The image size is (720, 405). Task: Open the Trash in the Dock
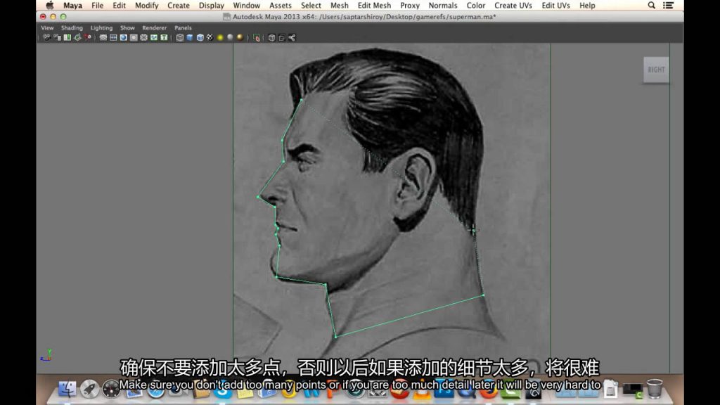655,388
